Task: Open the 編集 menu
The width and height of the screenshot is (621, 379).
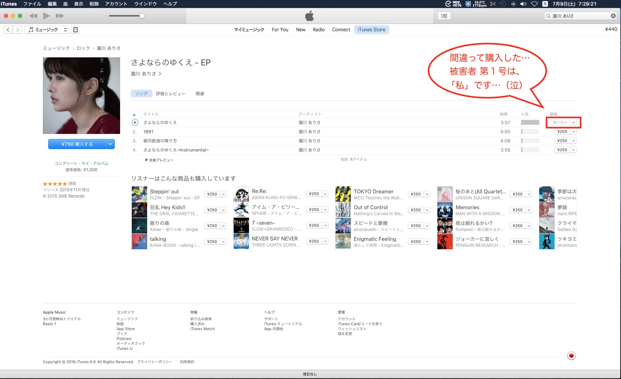Action: pos(52,4)
